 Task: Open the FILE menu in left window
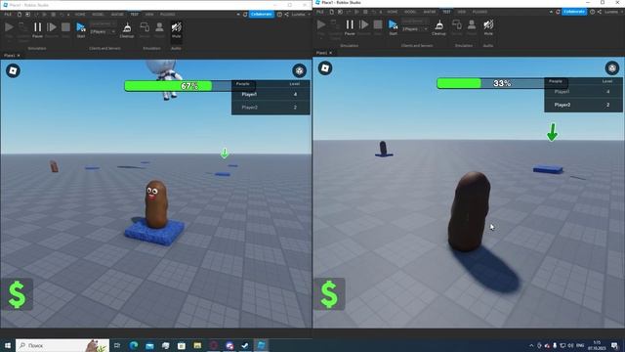tap(8, 15)
